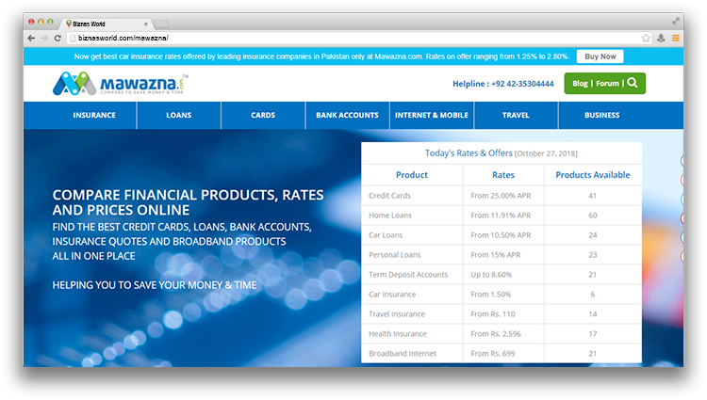The image size is (707, 400).
Task: Bookmark page with star icon
Action: point(646,38)
